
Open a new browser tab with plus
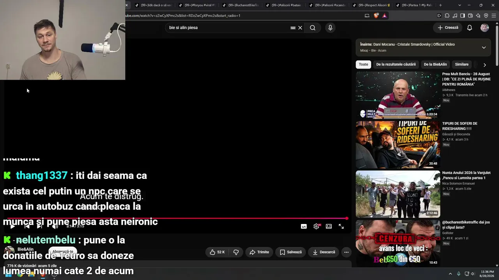coord(441,5)
